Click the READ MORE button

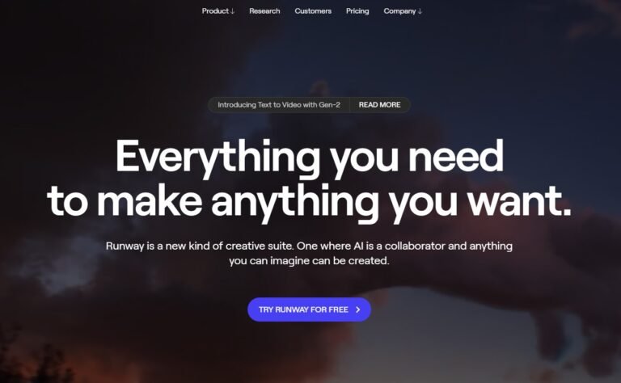[379, 105]
